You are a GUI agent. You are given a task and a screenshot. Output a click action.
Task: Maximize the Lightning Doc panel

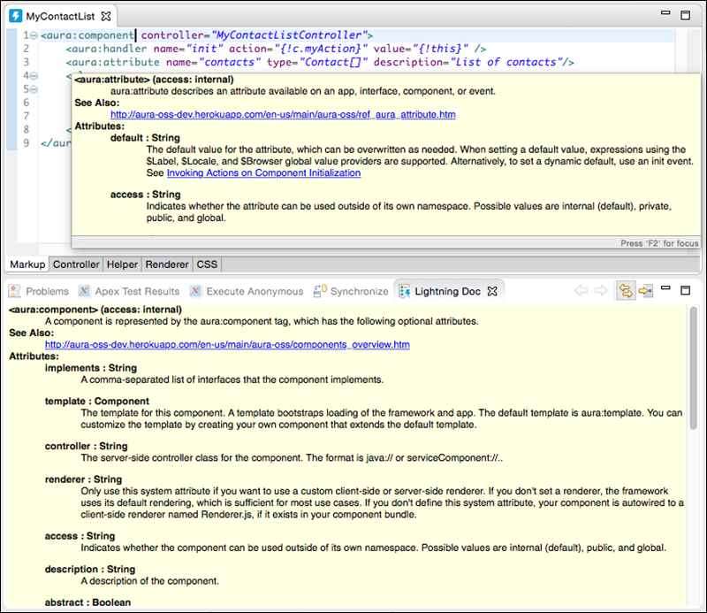(686, 290)
